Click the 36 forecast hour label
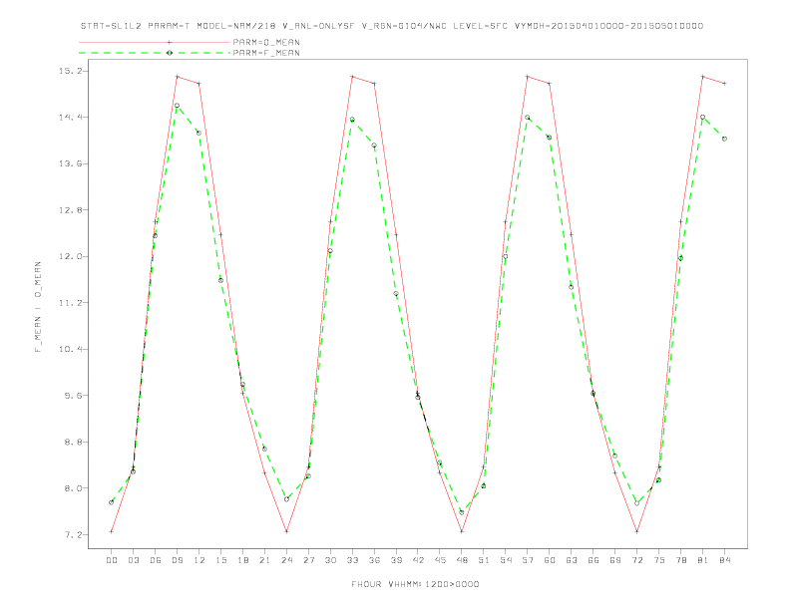Viewport: 790px width, 610px height. [374, 560]
